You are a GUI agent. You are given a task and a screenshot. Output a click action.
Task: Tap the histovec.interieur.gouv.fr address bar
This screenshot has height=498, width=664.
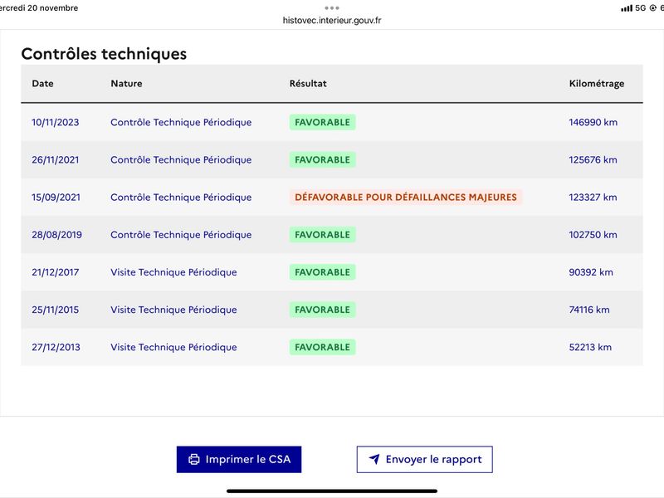click(x=331, y=20)
